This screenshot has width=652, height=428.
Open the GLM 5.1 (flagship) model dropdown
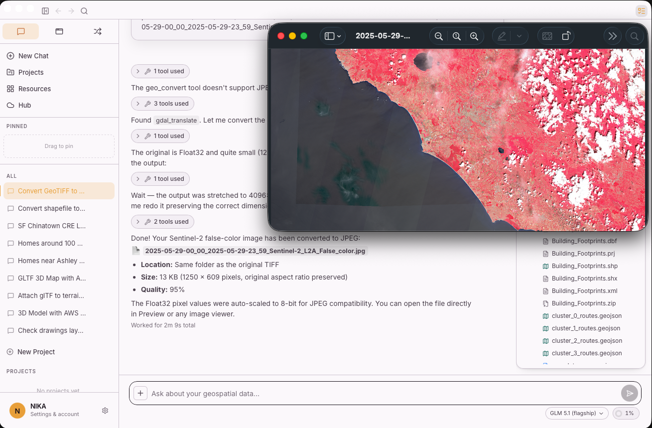577,413
